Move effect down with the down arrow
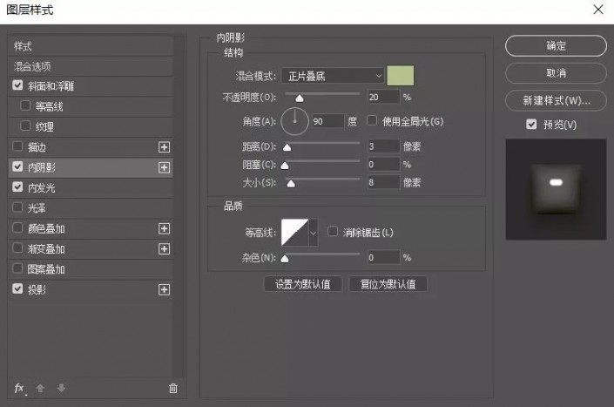Screen dimensions: 614x407 [61, 388]
